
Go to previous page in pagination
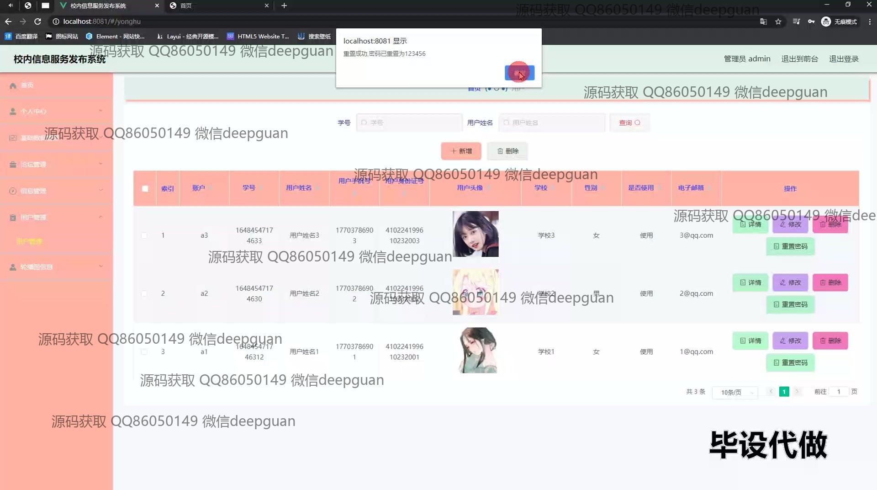pyautogui.click(x=771, y=392)
